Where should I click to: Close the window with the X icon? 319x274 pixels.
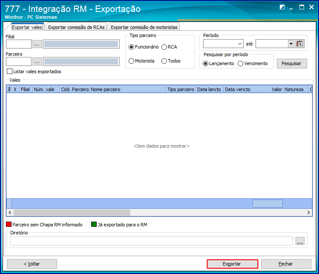pyautogui.click(x=311, y=7)
